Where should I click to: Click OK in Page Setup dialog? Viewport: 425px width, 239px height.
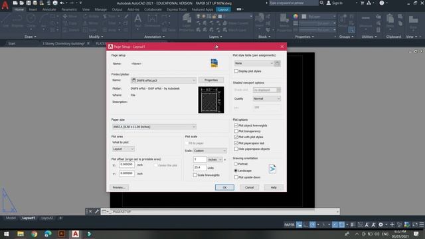224,187
